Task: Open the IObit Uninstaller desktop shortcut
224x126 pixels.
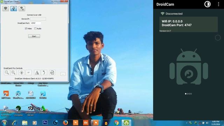Action: (x=18, y=111)
